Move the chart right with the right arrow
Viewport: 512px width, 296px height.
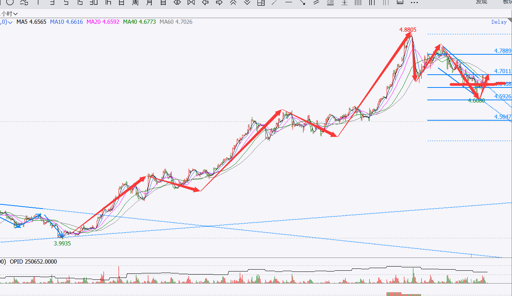click(219, 2)
